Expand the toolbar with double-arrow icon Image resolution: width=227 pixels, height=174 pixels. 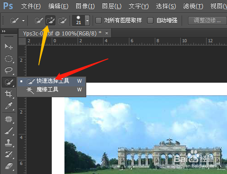point(4,31)
